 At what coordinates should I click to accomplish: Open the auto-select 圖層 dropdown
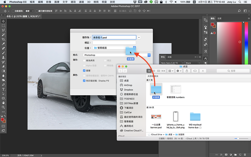click(29, 11)
